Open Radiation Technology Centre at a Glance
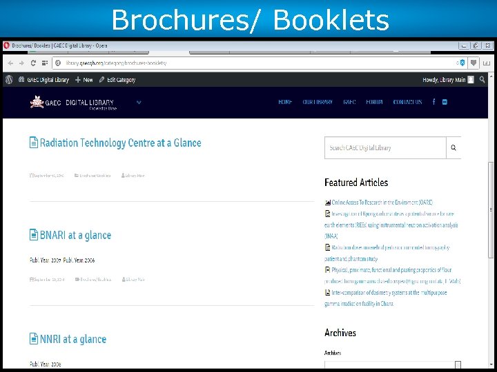This screenshot has width=497, height=372. tap(120, 143)
